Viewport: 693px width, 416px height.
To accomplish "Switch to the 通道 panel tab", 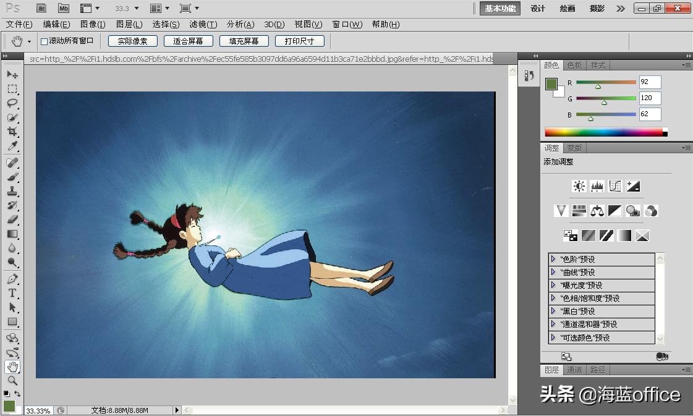I will pyautogui.click(x=575, y=369).
